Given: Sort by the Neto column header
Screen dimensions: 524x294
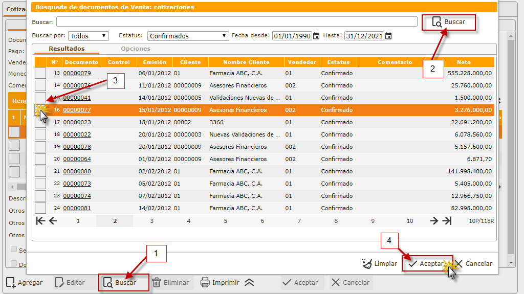Looking at the screenshot, I should tap(464, 62).
